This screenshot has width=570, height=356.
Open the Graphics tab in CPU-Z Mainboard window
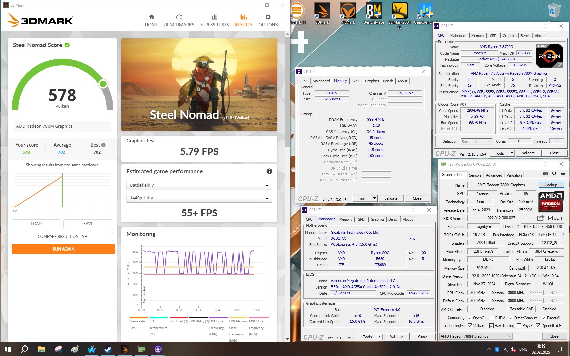(377, 219)
